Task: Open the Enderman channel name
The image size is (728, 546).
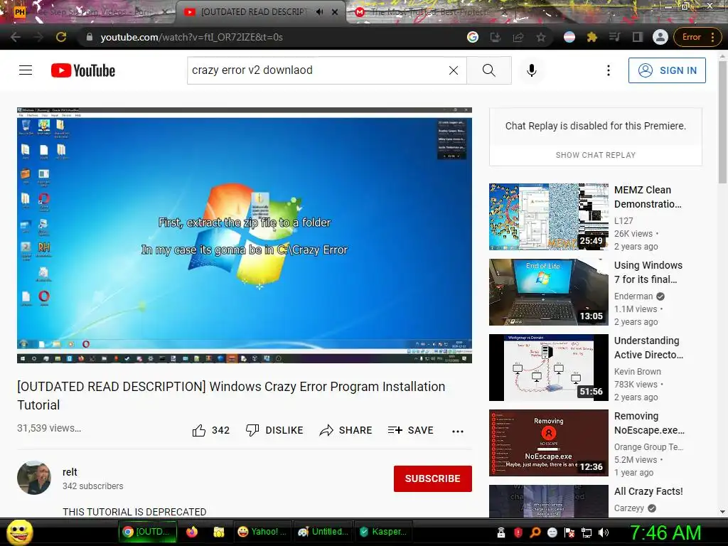Action: pyautogui.click(x=633, y=296)
